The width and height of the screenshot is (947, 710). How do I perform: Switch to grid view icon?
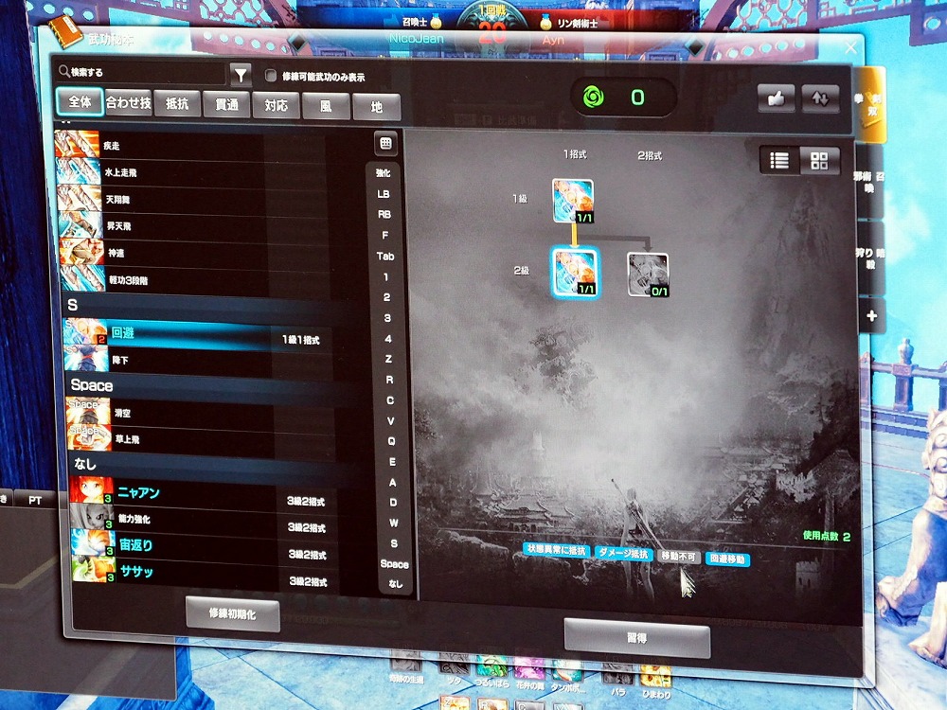(819, 161)
